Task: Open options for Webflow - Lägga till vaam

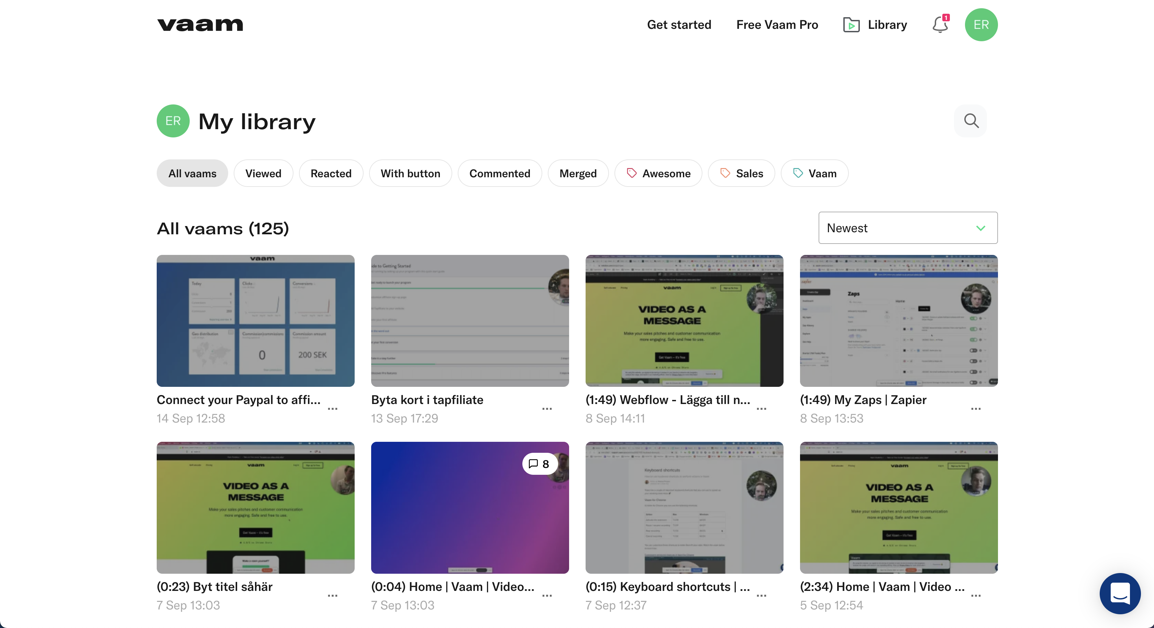Action: [762, 408]
